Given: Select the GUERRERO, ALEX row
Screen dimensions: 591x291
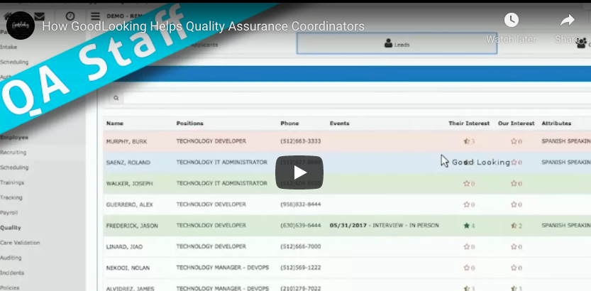Looking at the screenshot, I should click(x=347, y=204).
